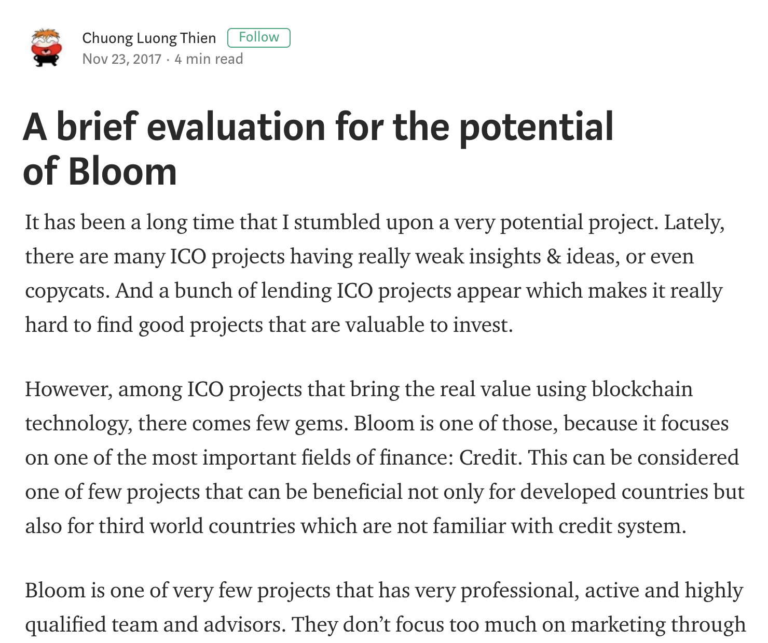Click the word gems in the second paragraph

point(319,424)
